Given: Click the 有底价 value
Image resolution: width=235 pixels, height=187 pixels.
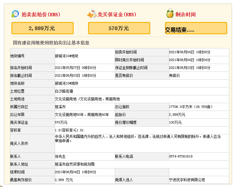Looking at the screenshot, I should point(175,75).
